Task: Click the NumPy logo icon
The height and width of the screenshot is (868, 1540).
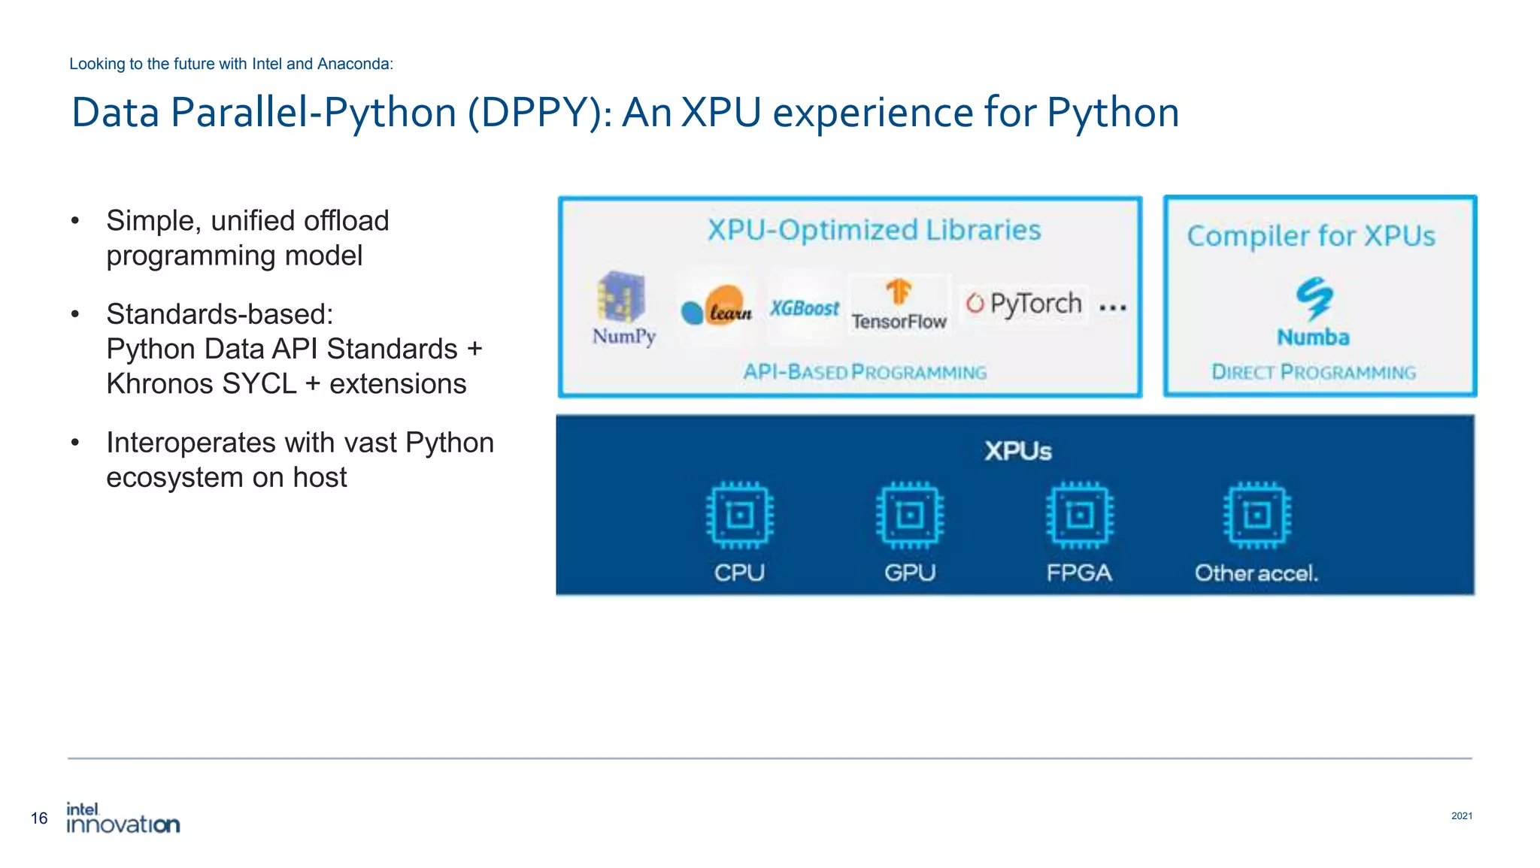Action: point(621,298)
